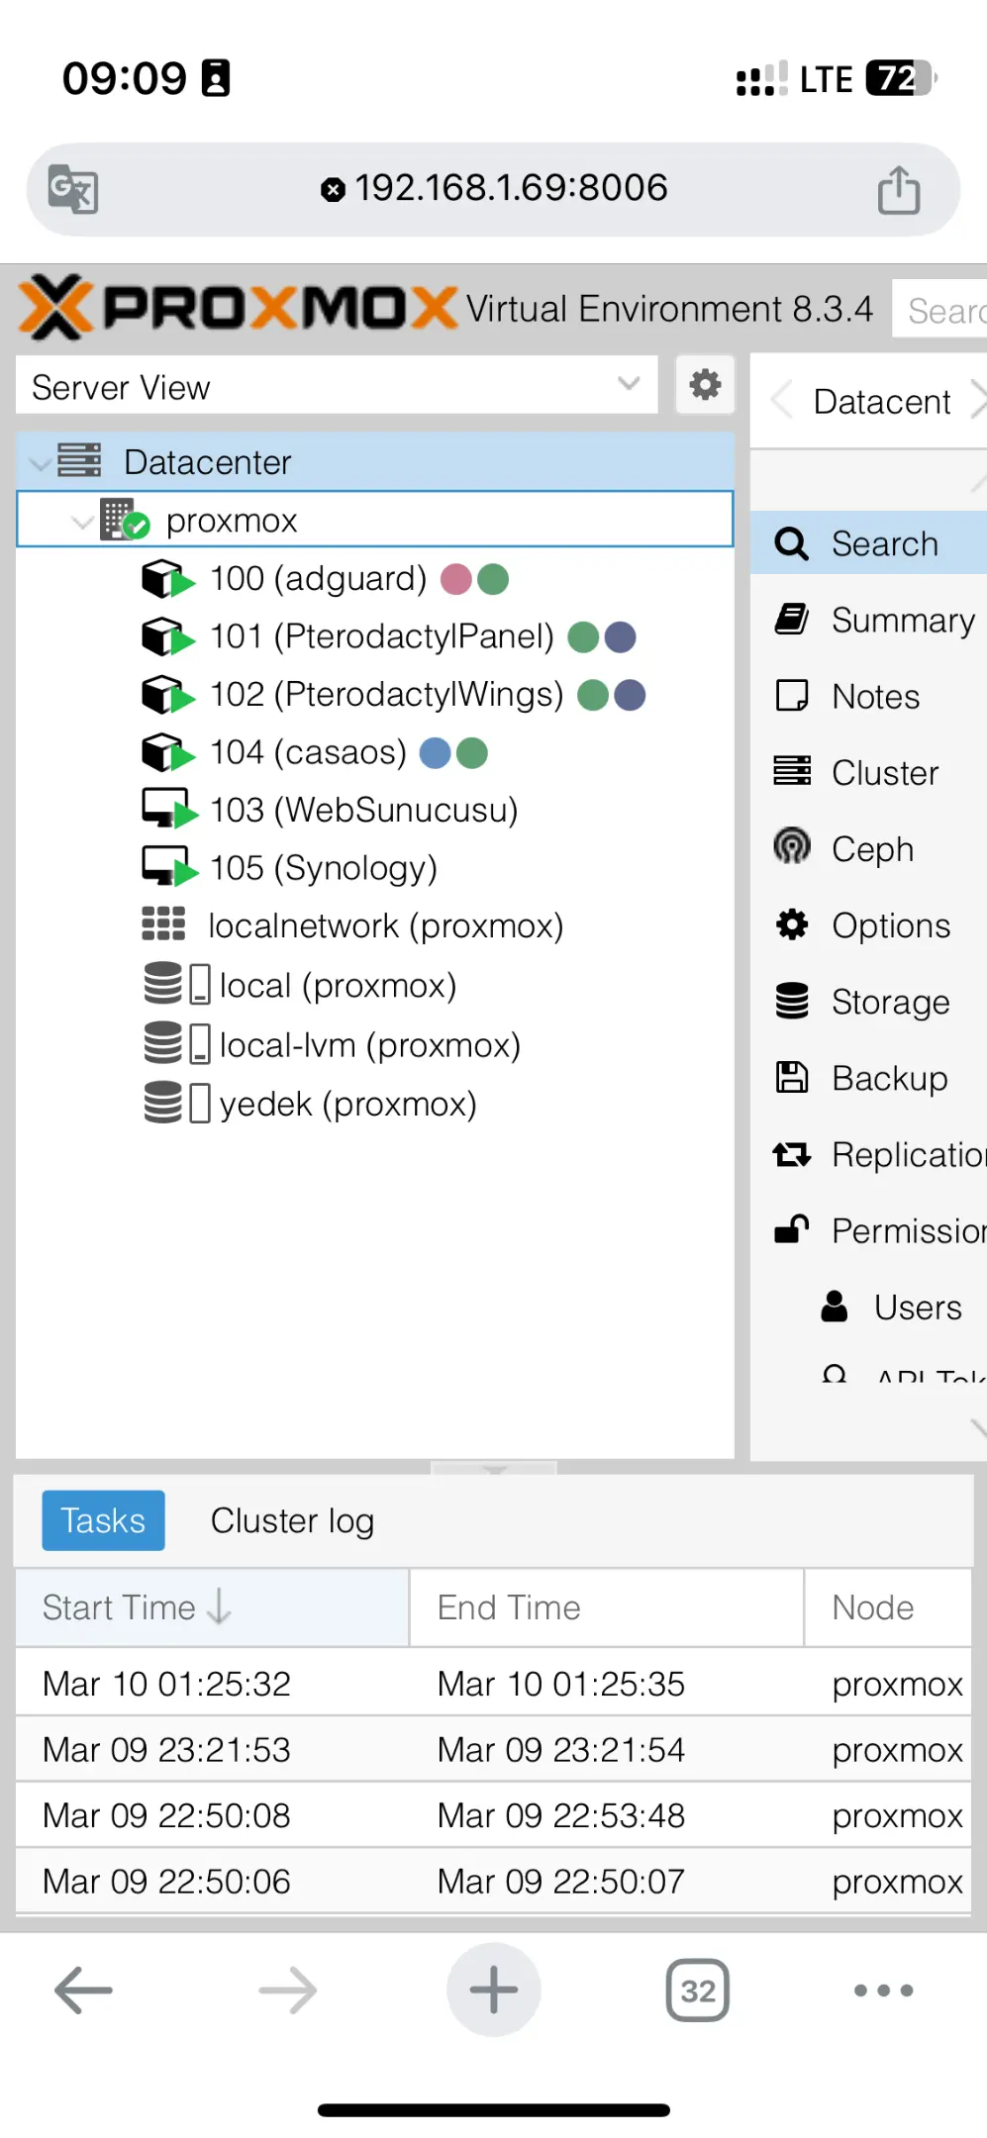987x2138 pixels.
Task: Open the localnetwork (proxmox) grid icon
Action: [163, 923]
